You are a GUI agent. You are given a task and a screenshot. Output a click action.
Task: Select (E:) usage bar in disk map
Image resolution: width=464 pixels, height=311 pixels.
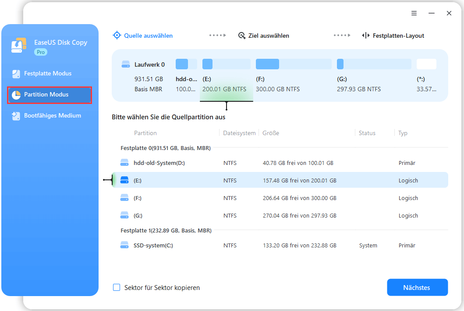pyautogui.click(x=227, y=64)
